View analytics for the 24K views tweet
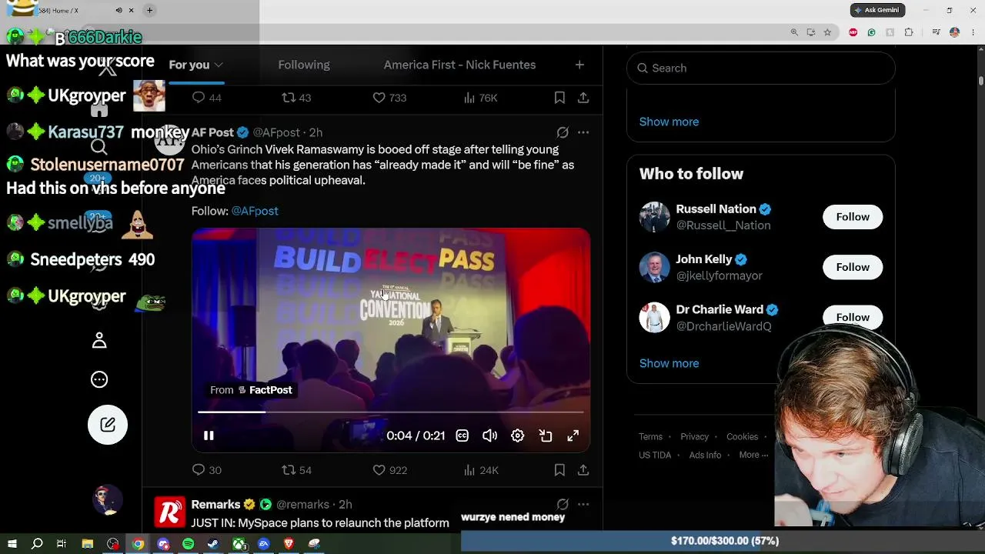The image size is (985, 554). click(x=481, y=470)
